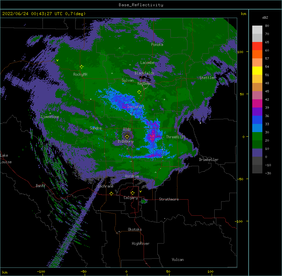Click the asterisk marker above Limestone

click(50, 113)
